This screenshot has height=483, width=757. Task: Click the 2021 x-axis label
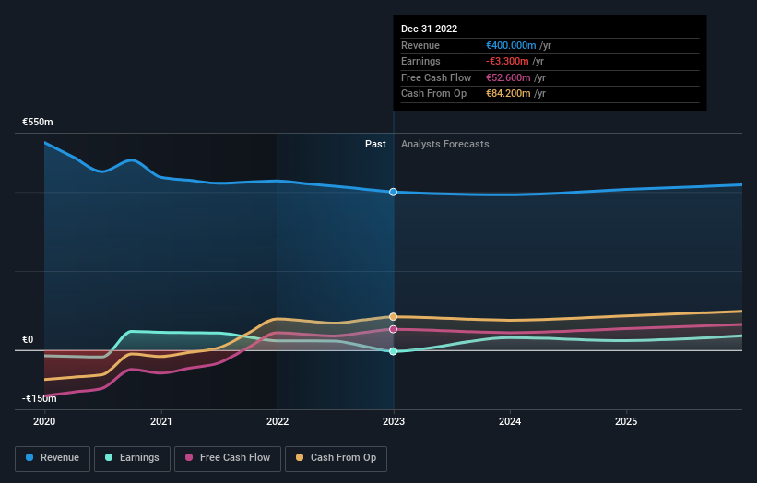160,421
